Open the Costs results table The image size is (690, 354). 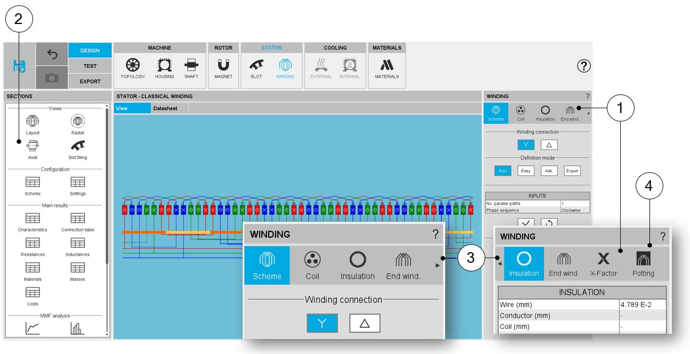(x=33, y=296)
